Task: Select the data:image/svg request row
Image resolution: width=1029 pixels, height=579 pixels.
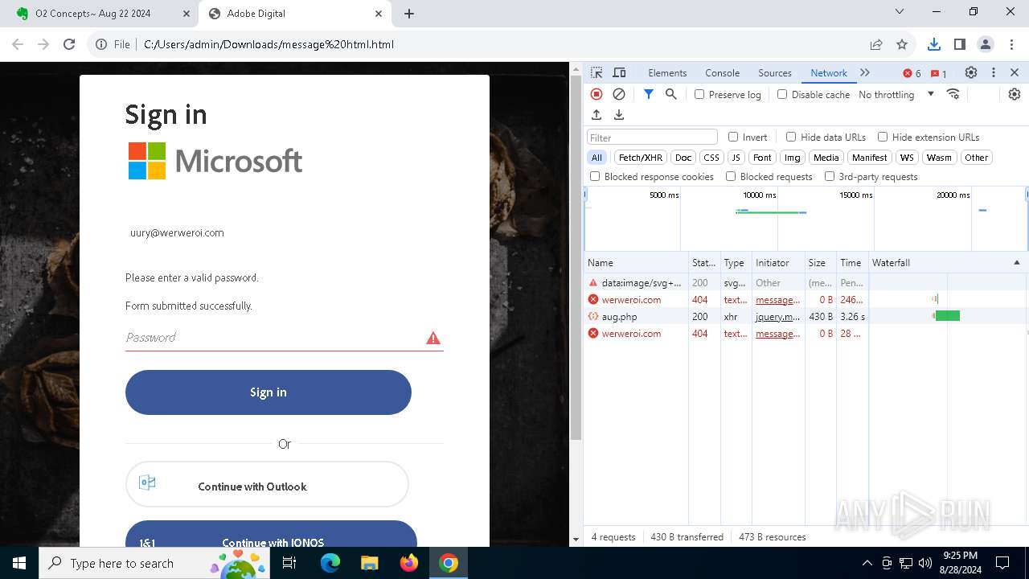Action: [x=806, y=283]
